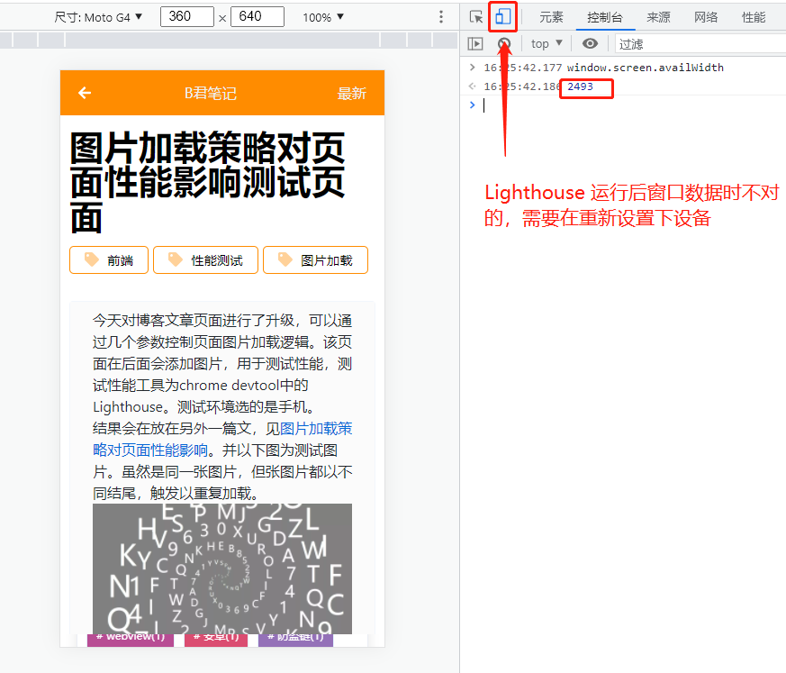Show the console sidebar panel
Image resolution: width=786 pixels, height=673 pixels.
click(475, 43)
